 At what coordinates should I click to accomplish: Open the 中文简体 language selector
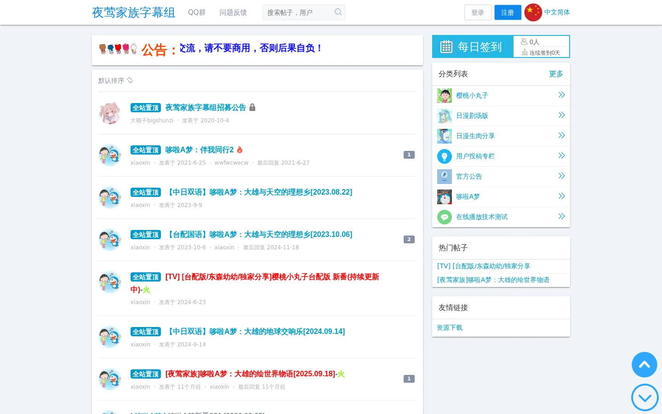tap(557, 12)
